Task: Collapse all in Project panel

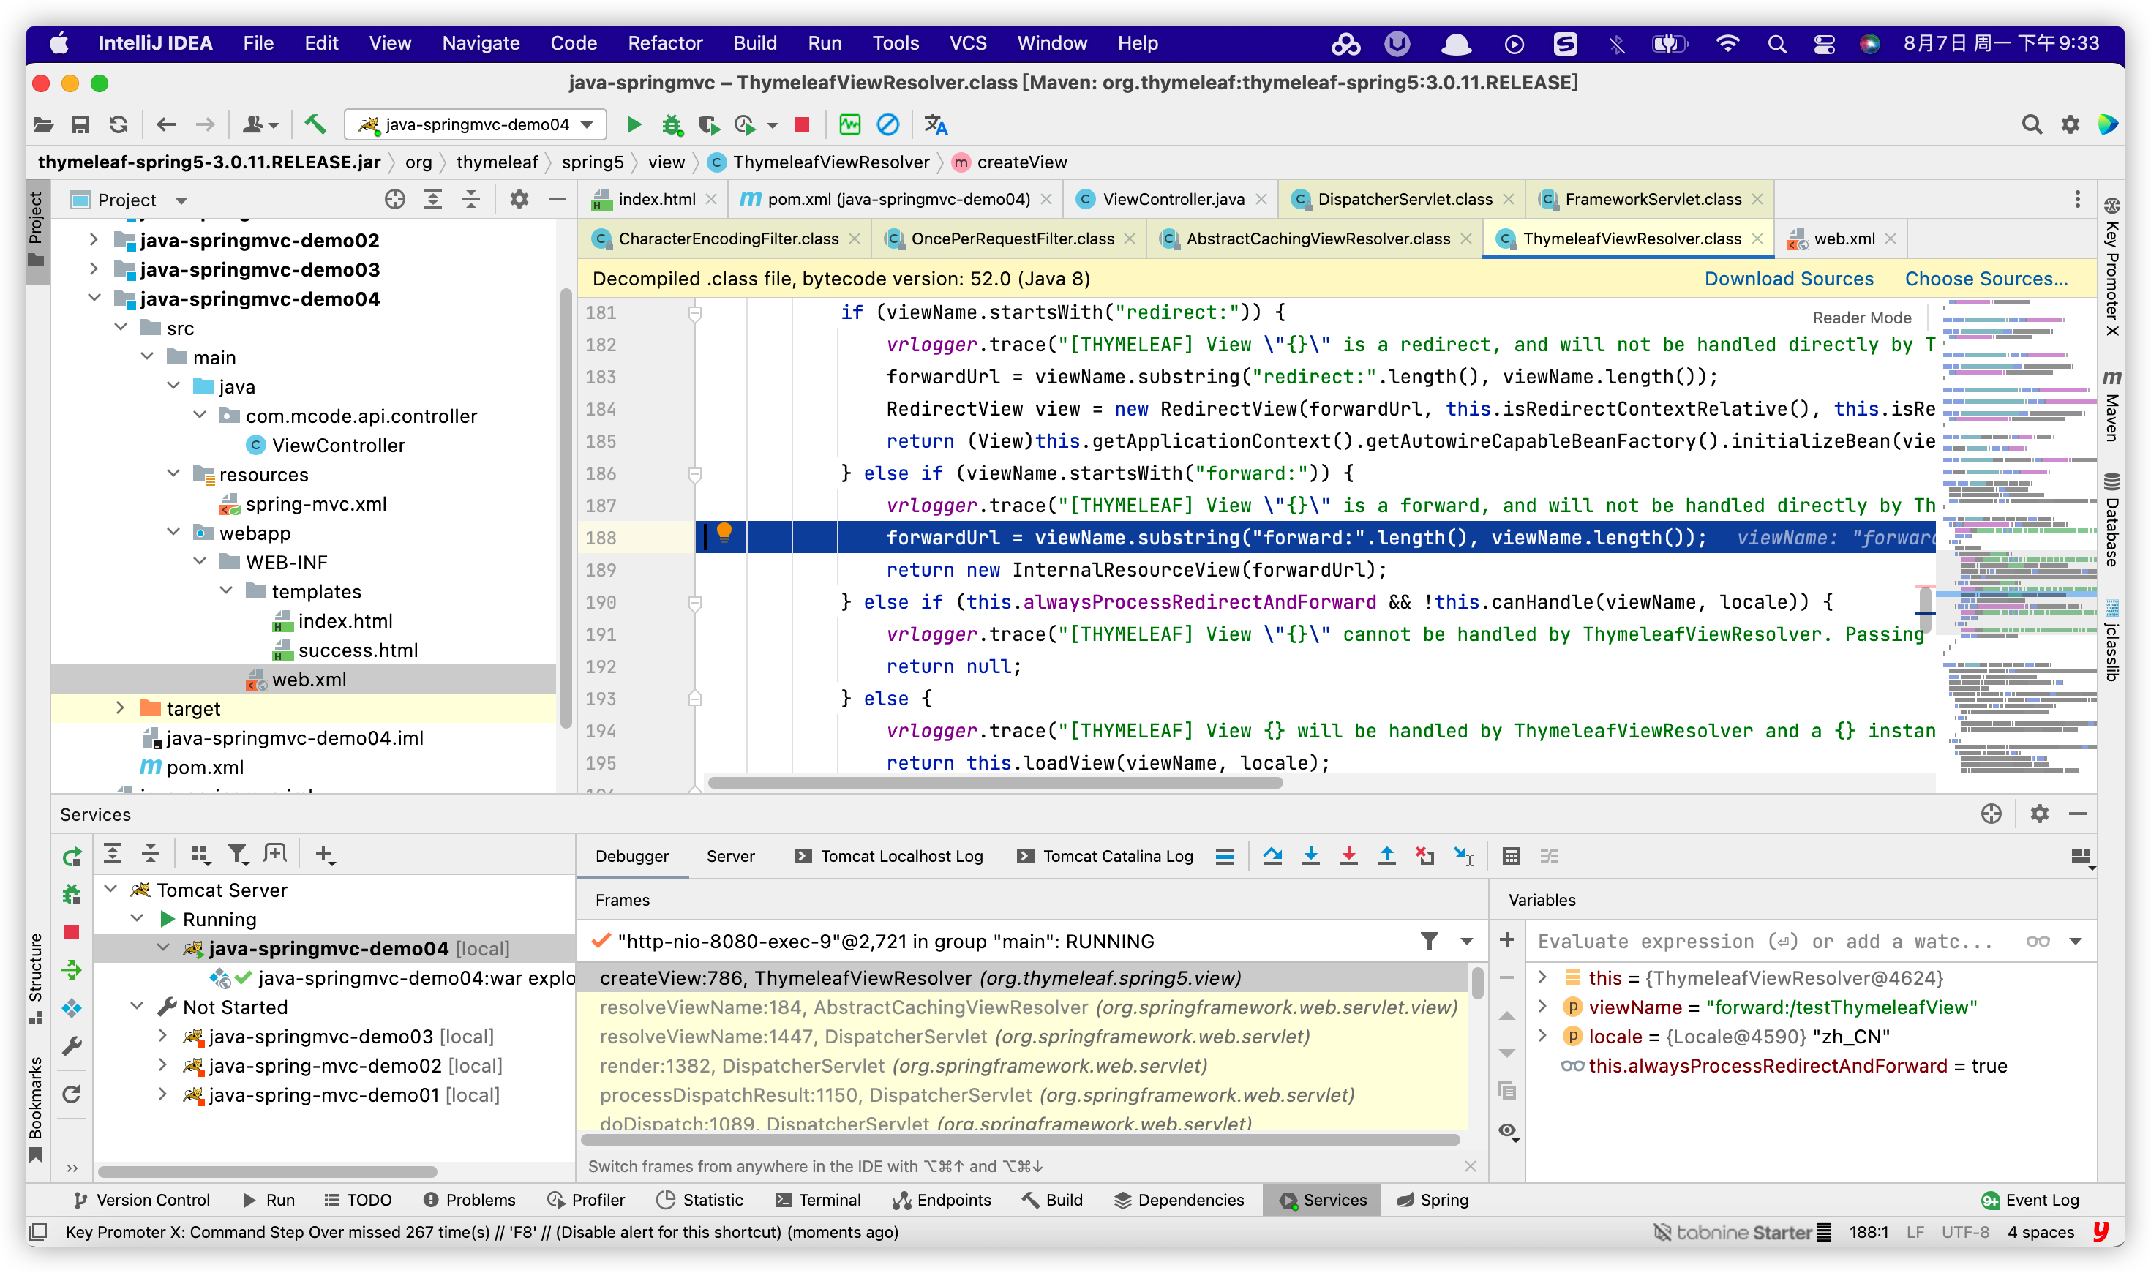Action: click(471, 199)
